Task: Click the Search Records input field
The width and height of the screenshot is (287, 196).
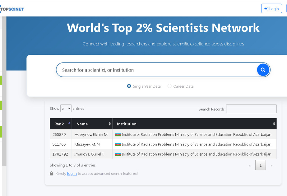Action: (x=251, y=109)
